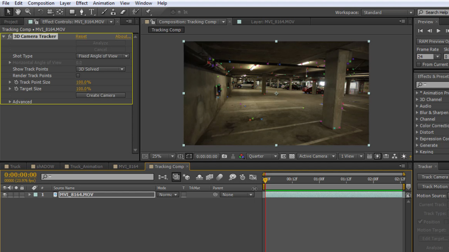This screenshot has width=449, height=252.
Task: Pick the Horizontal Type tool
Action: click(92, 12)
